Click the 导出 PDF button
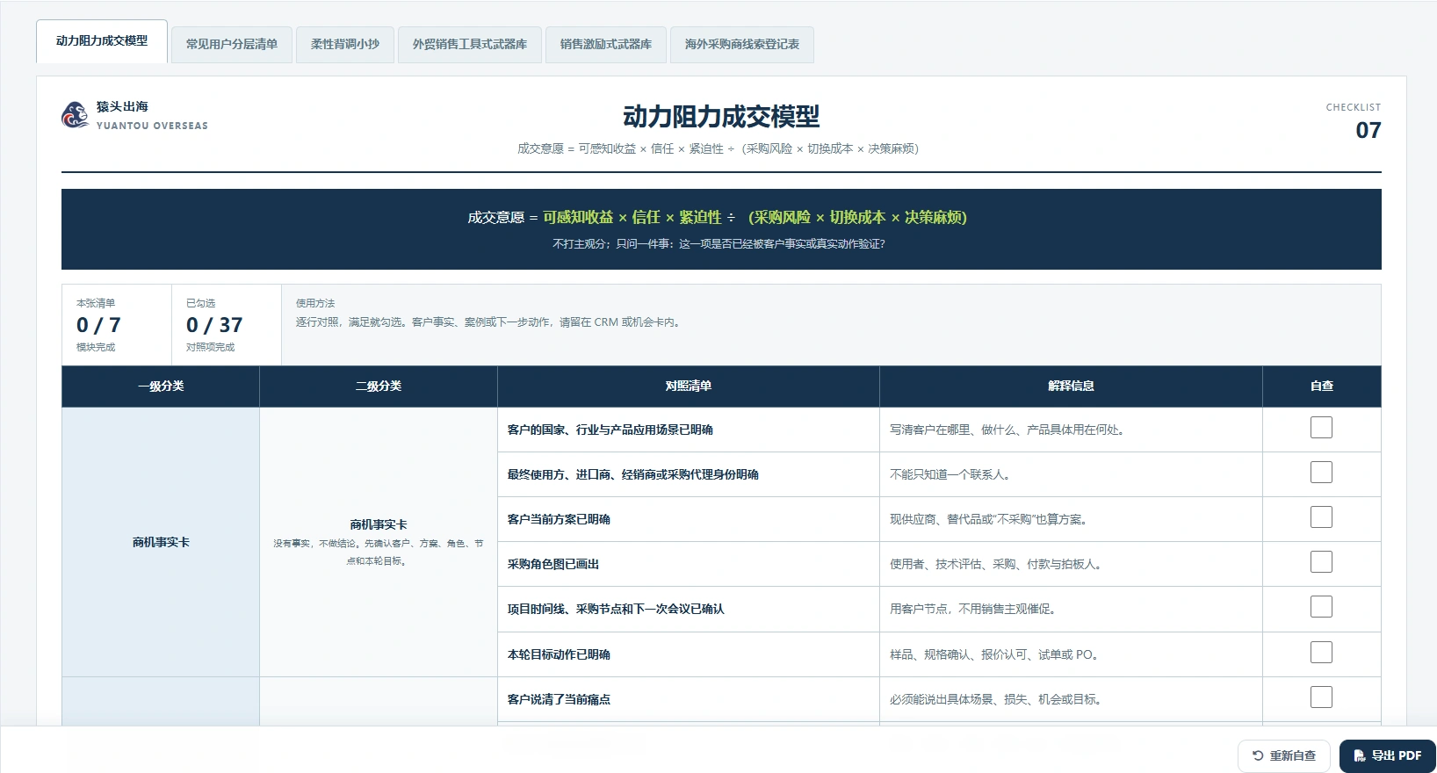Viewport: 1437px width, 773px height. click(x=1388, y=755)
